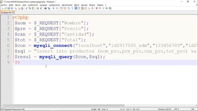Play back the recorded macro icon

click(103, 8)
